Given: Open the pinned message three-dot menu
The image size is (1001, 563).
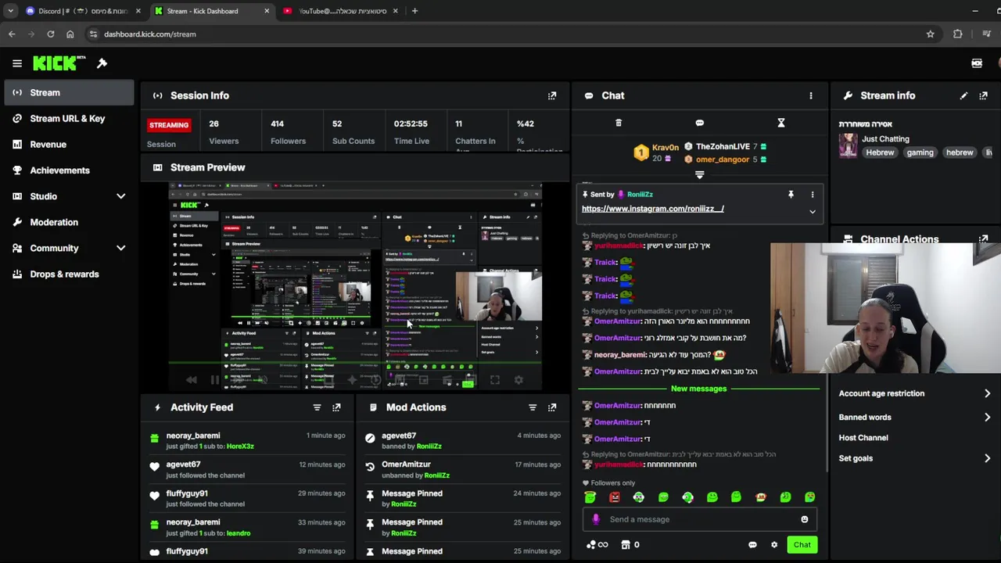Looking at the screenshot, I should point(813,194).
